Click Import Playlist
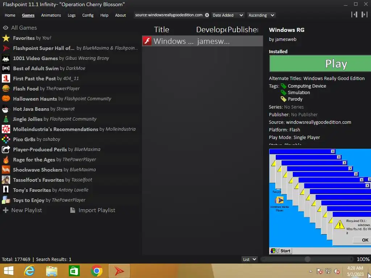Image resolution: width=371 pixels, height=278 pixels. [93, 210]
